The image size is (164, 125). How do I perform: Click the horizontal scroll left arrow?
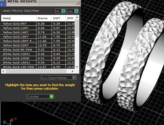click(x=3, y=71)
